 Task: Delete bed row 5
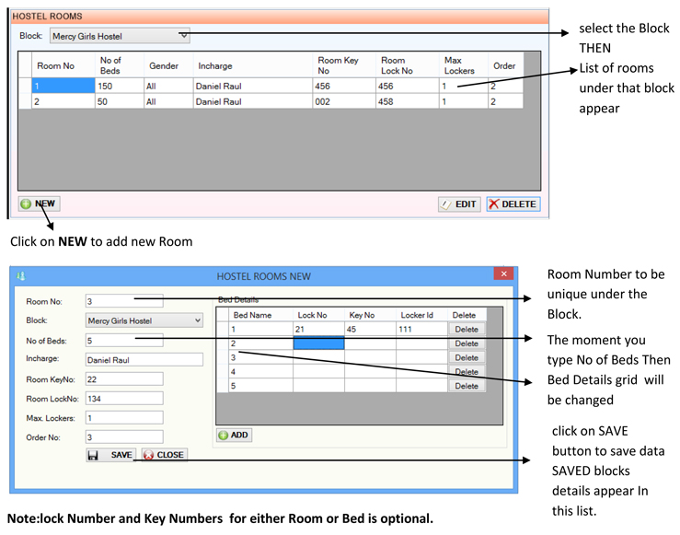[467, 386]
